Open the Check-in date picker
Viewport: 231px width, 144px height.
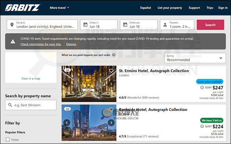click(99, 25)
